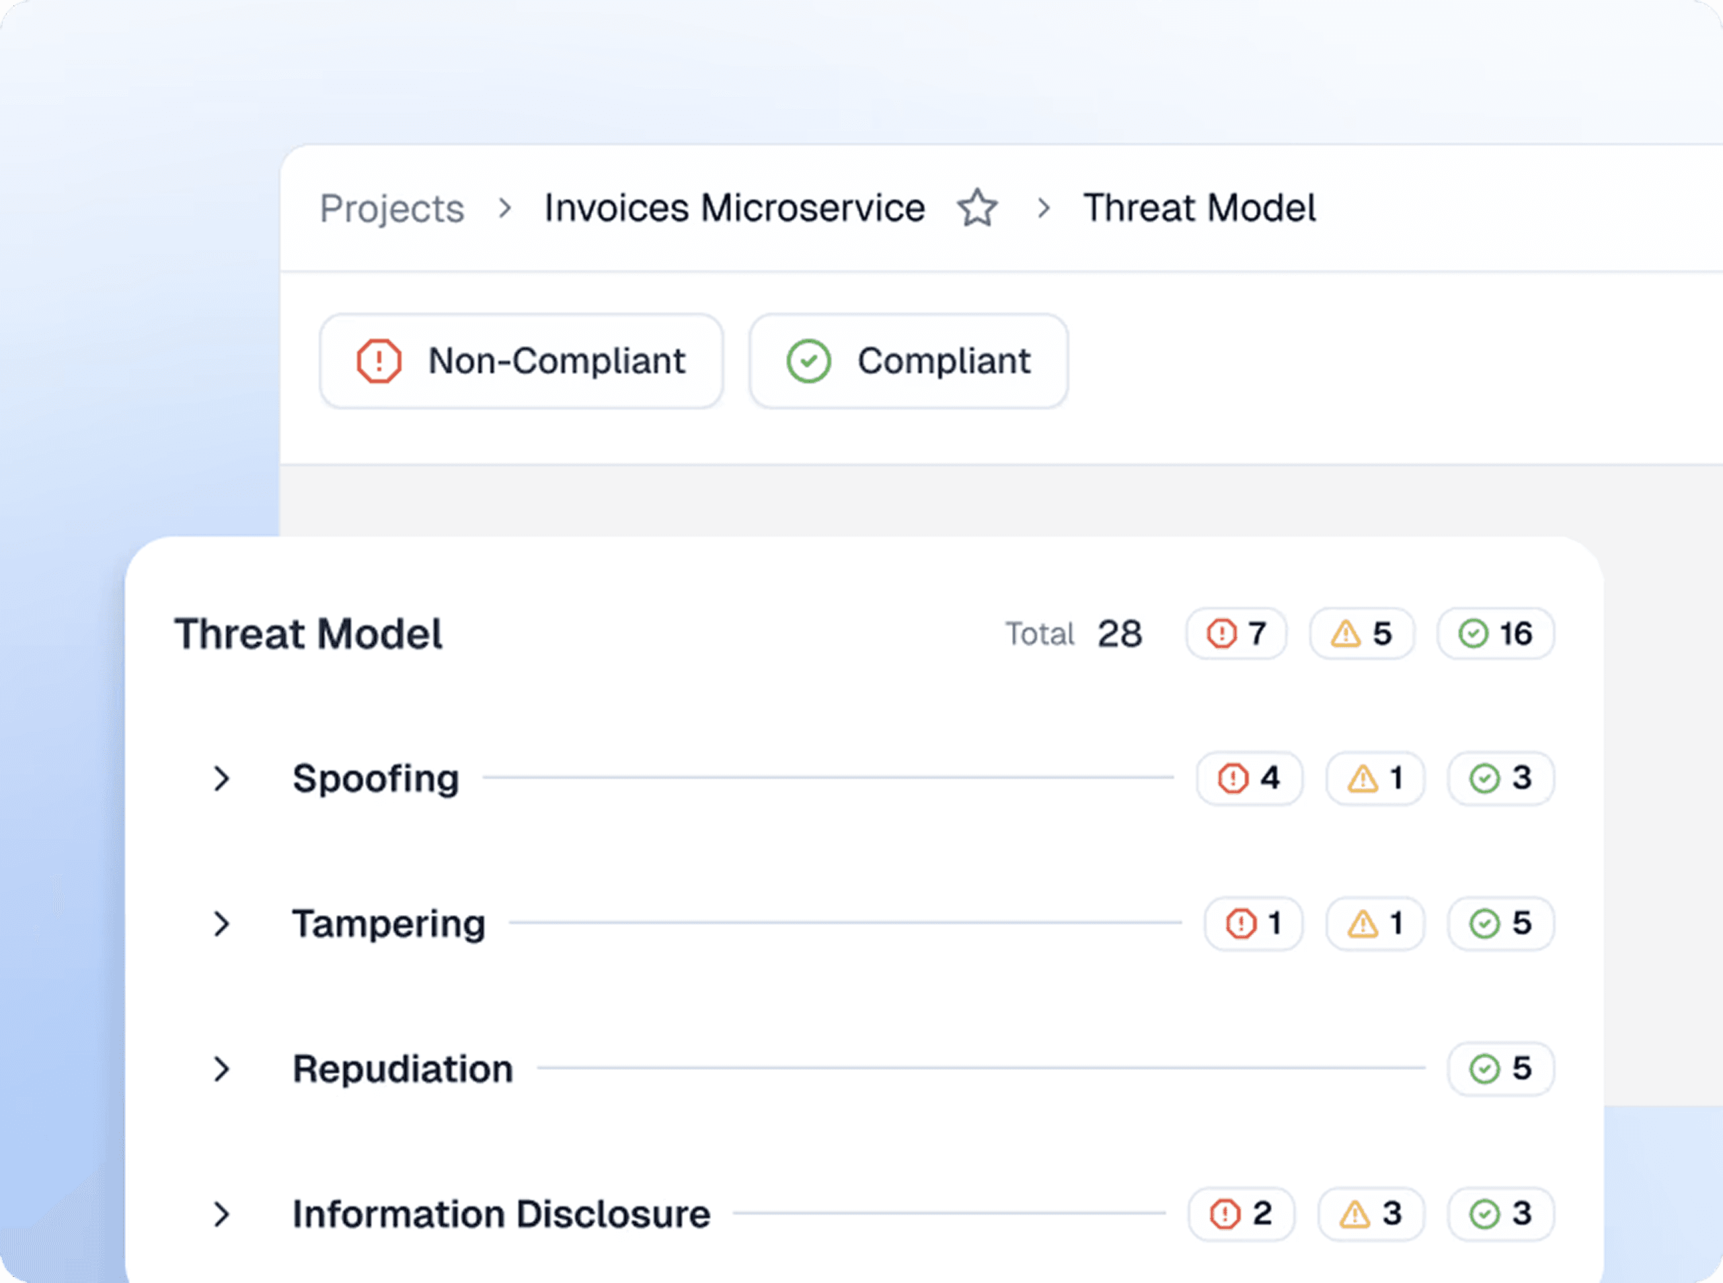
Task: Click the orange warning count badge showing 5
Action: pyautogui.click(x=1361, y=633)
